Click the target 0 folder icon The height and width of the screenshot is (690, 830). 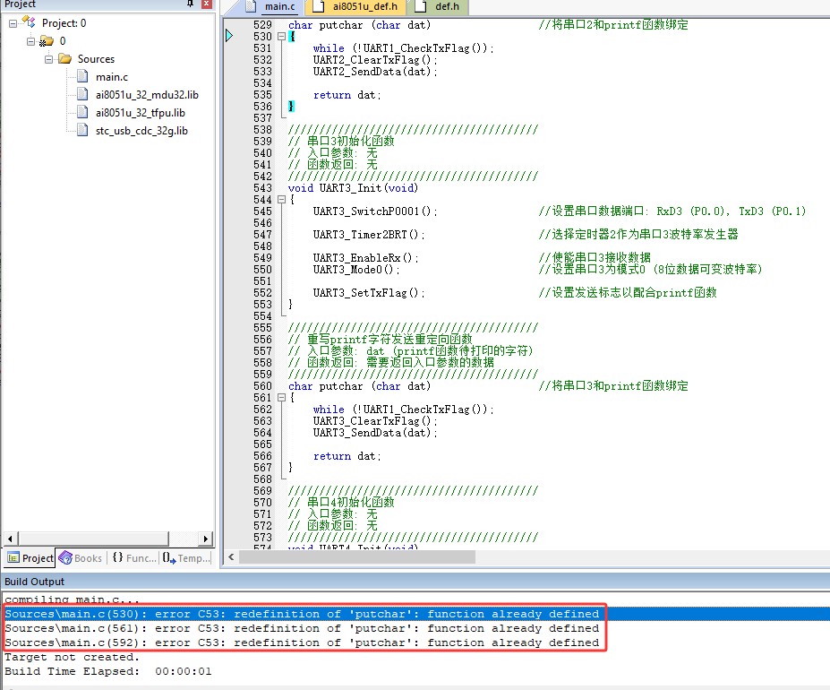(47, 41)
